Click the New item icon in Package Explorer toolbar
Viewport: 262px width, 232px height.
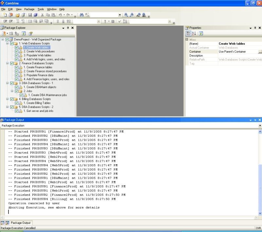coord(4,34)
